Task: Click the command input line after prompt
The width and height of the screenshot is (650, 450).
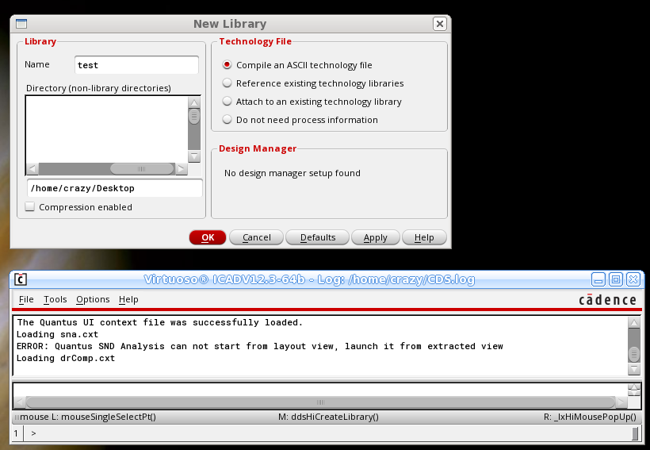Action: click(331, 433)
